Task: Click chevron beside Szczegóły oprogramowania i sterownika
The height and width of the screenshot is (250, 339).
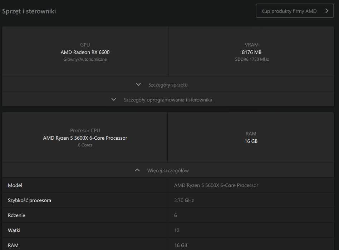Action: tap(114, 100)
